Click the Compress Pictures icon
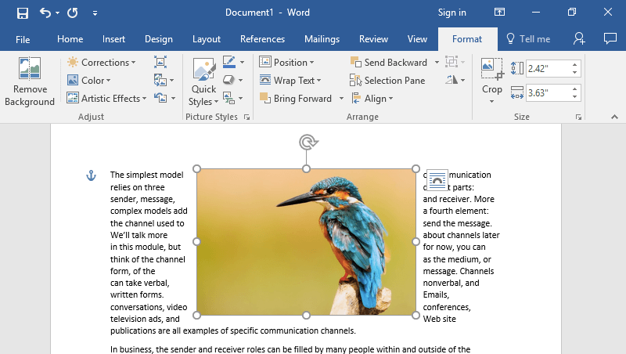Screen dimensions: 626x354 pos(160,63)
